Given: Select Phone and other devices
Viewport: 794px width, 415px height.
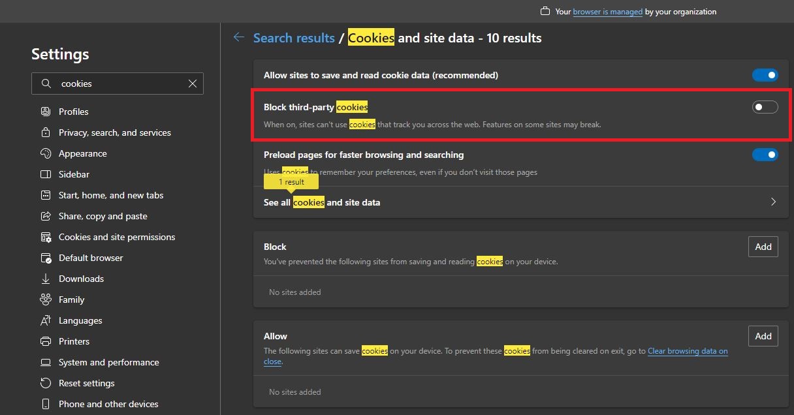Looking at the screenshot, I should [108, 404].
